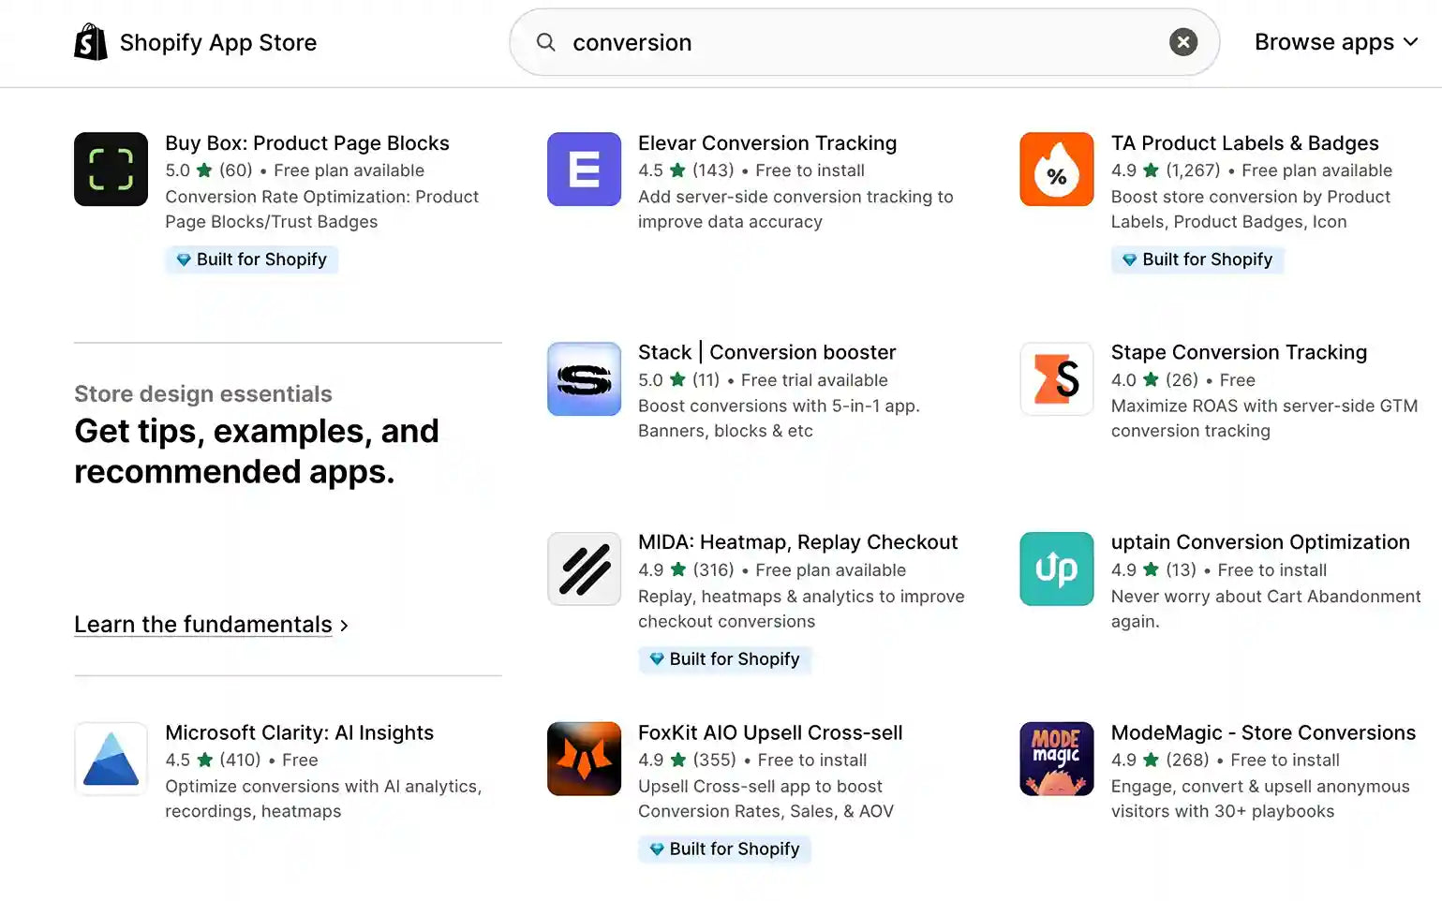Click the Built for Shopify badge under Buy Box
1442x901 pixels.
pos(251,259)
